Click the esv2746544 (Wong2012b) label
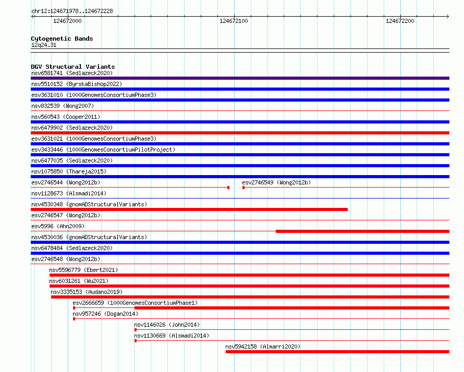Viewport: 464px width, 372px height. (x=66, y=182)
